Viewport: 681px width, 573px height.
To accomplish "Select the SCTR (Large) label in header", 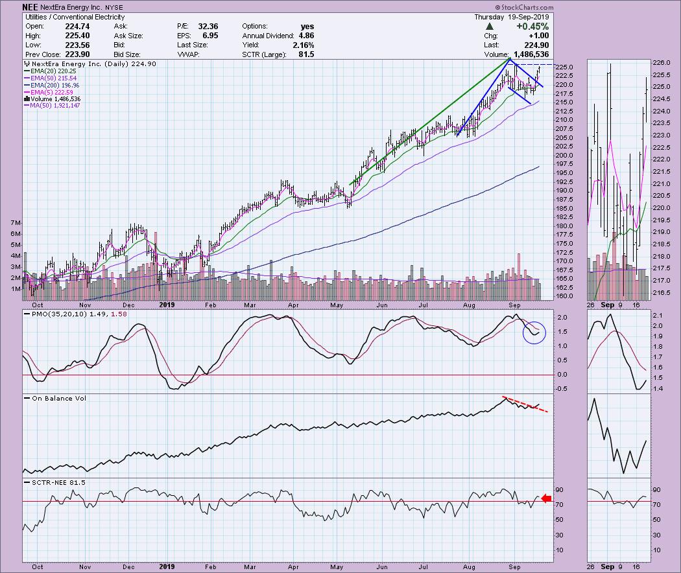I will (x=264, y=54).
